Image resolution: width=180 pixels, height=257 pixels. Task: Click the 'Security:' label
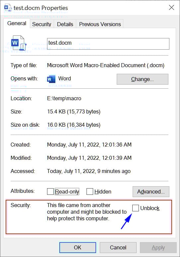[x=21, y=205]
